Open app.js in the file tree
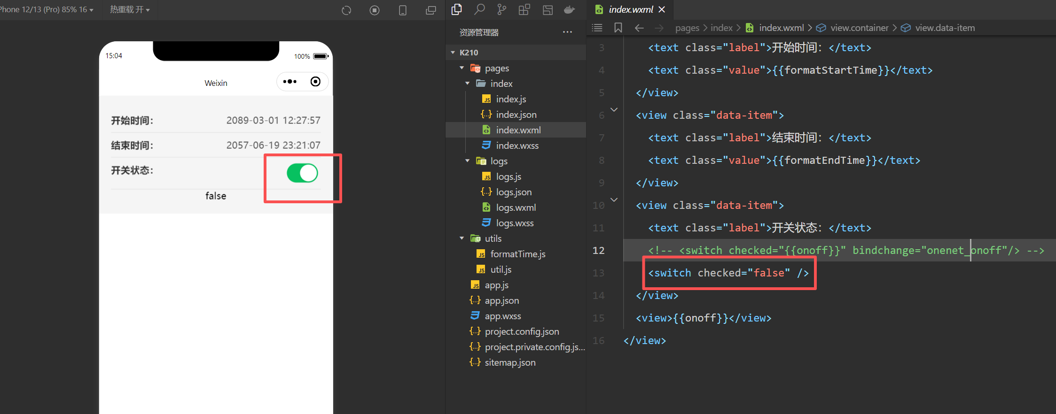The width and height of the screenshot is (1056, 414). tap(496, 285)
